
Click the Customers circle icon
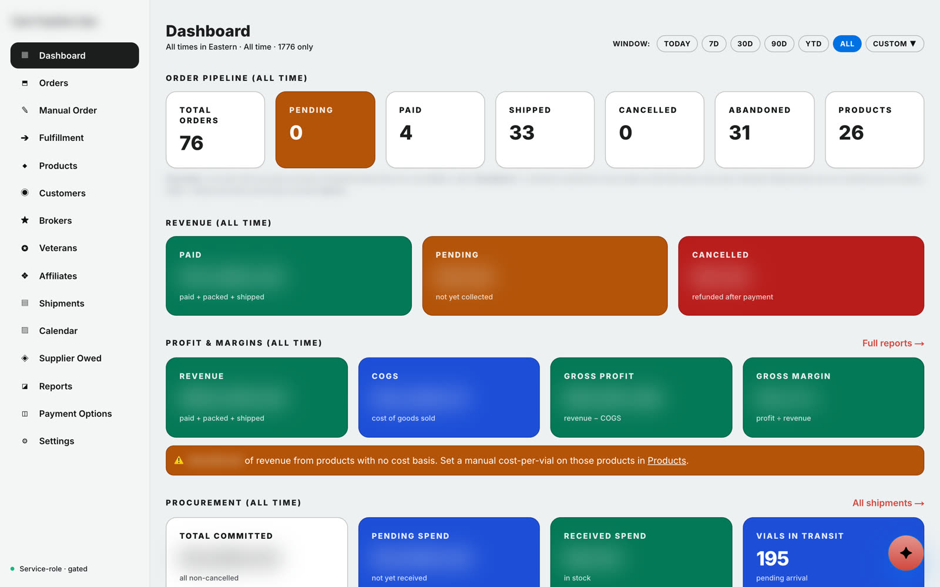[x=25, y=193]
